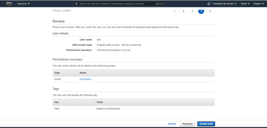Click the Key column header in Tags
Viewport: 267px width, 128px height.
coord(57,102)
